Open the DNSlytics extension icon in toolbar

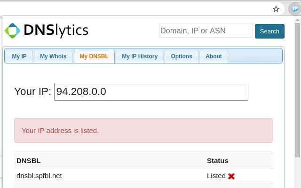click(294, 9)
